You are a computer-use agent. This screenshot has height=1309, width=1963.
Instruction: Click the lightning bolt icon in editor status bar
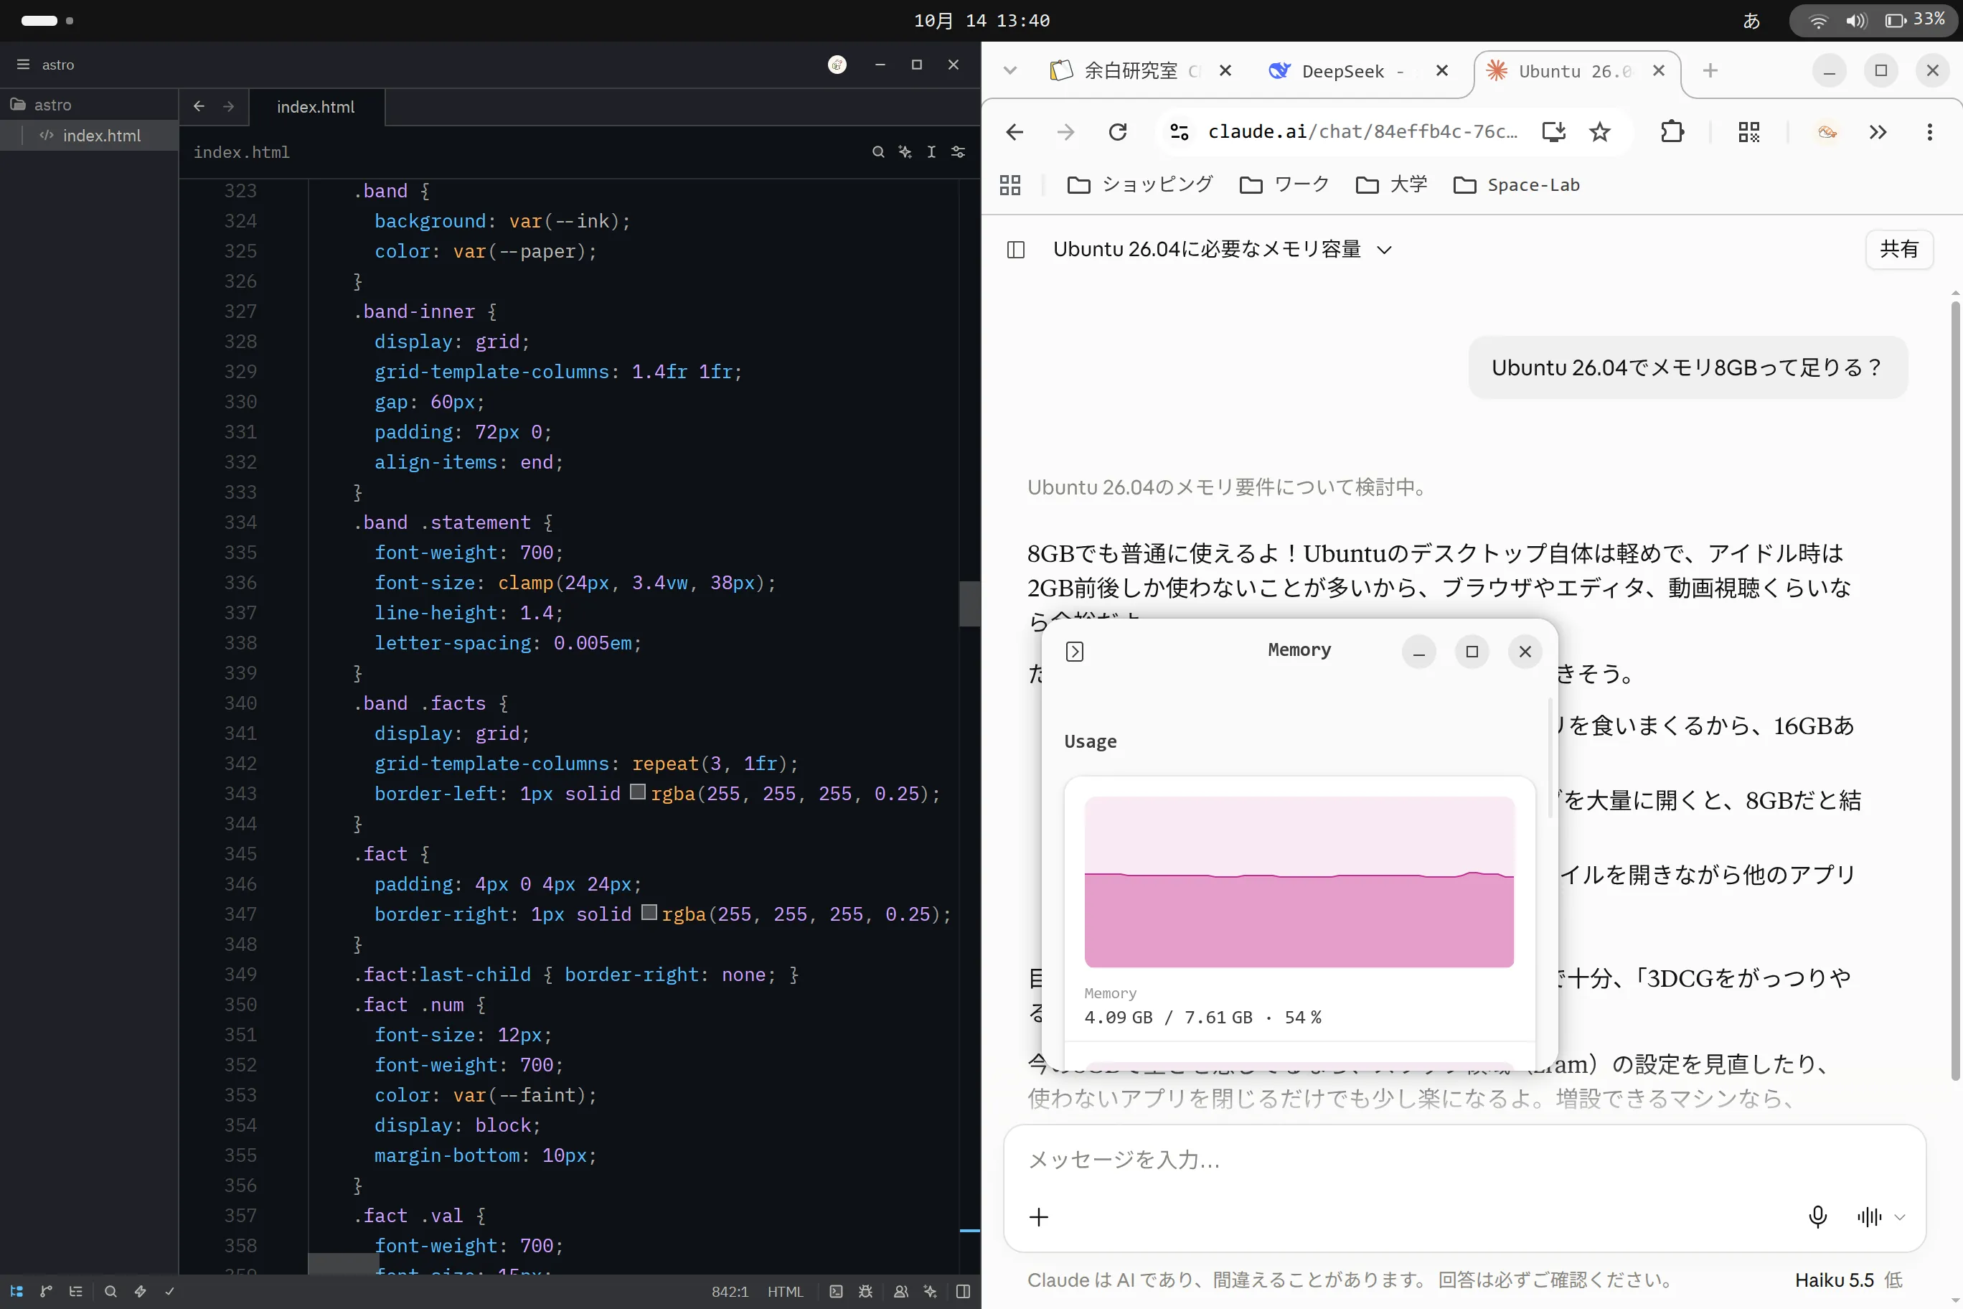point(140,1292)
